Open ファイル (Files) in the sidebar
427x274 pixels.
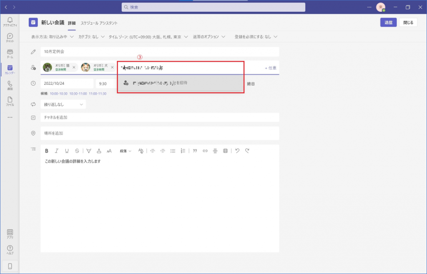10,101
